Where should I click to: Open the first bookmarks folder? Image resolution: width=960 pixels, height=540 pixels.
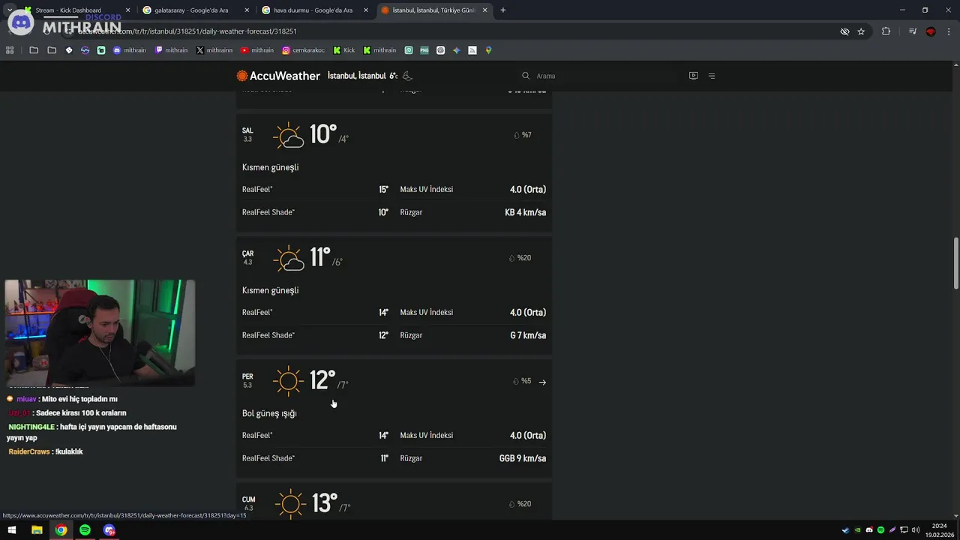tap(34, 50)
